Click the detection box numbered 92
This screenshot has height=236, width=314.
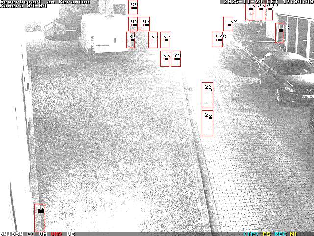pyautogui.click(x=145, y=24)
